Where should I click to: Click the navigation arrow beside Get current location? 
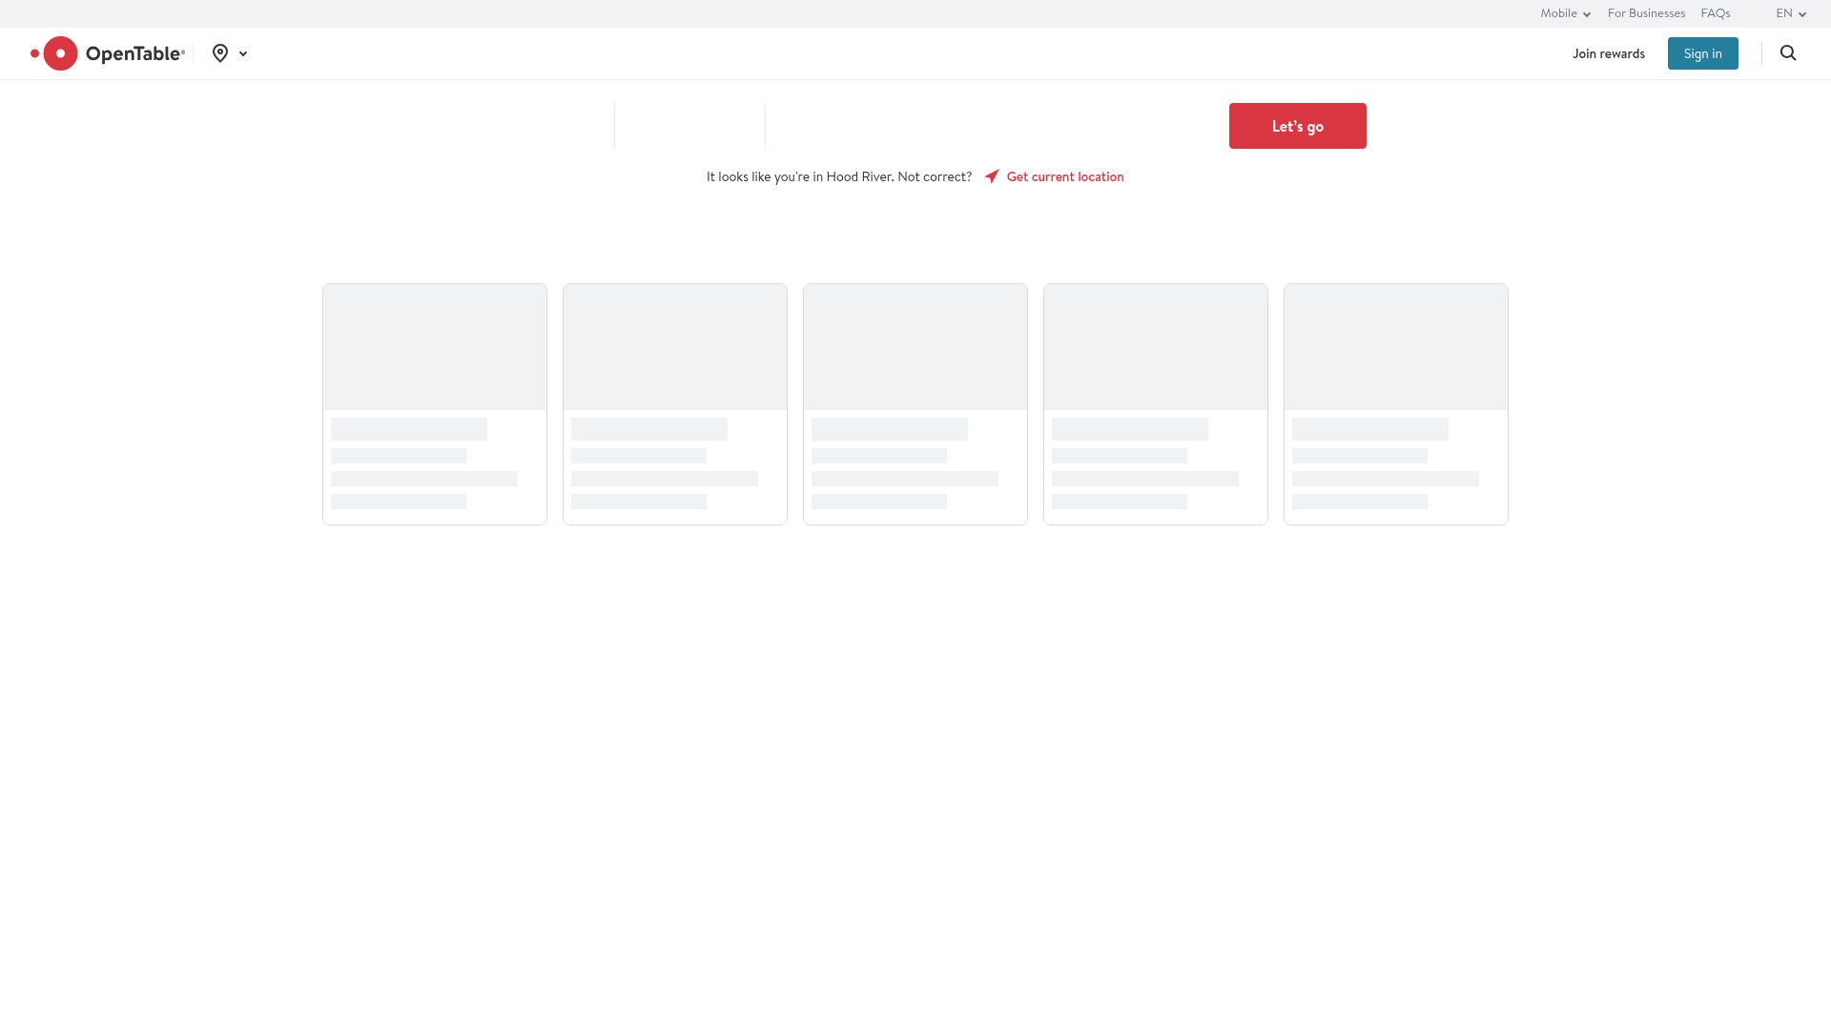992,176
